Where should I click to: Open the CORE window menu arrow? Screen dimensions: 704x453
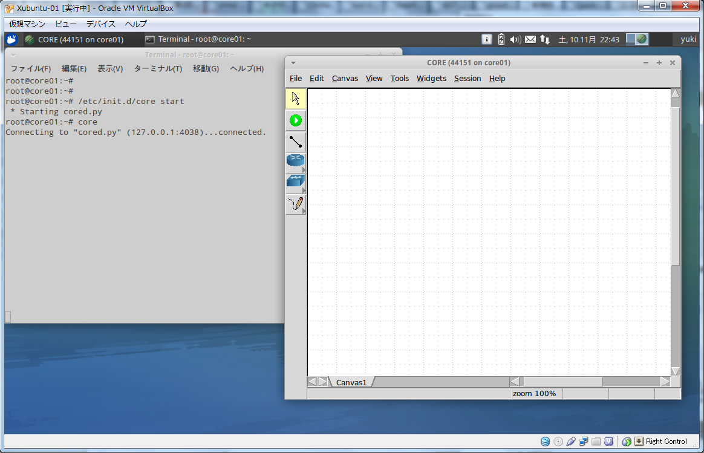[293, 63]
